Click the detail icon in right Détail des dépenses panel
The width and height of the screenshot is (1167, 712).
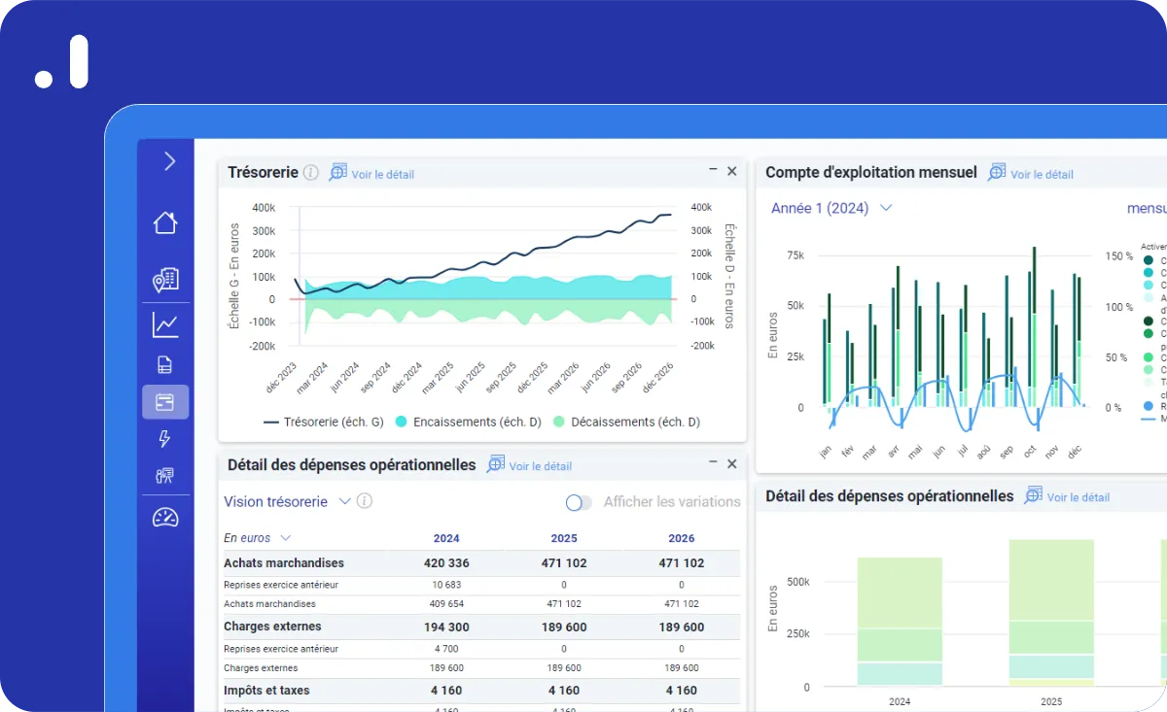tap(1034, 494)
